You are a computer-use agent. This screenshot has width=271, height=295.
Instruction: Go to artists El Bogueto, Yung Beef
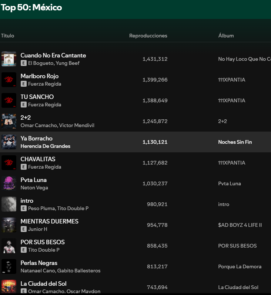coord(54,63)
